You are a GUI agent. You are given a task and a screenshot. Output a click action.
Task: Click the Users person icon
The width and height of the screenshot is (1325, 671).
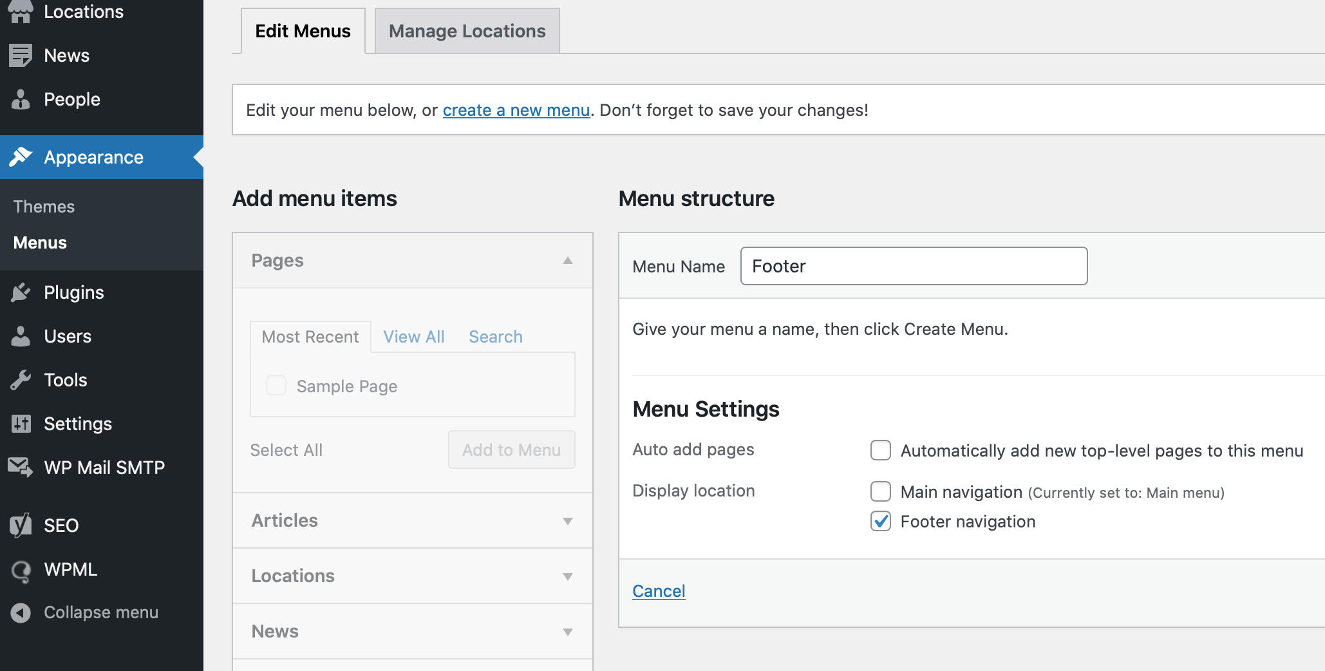(21, 336)
